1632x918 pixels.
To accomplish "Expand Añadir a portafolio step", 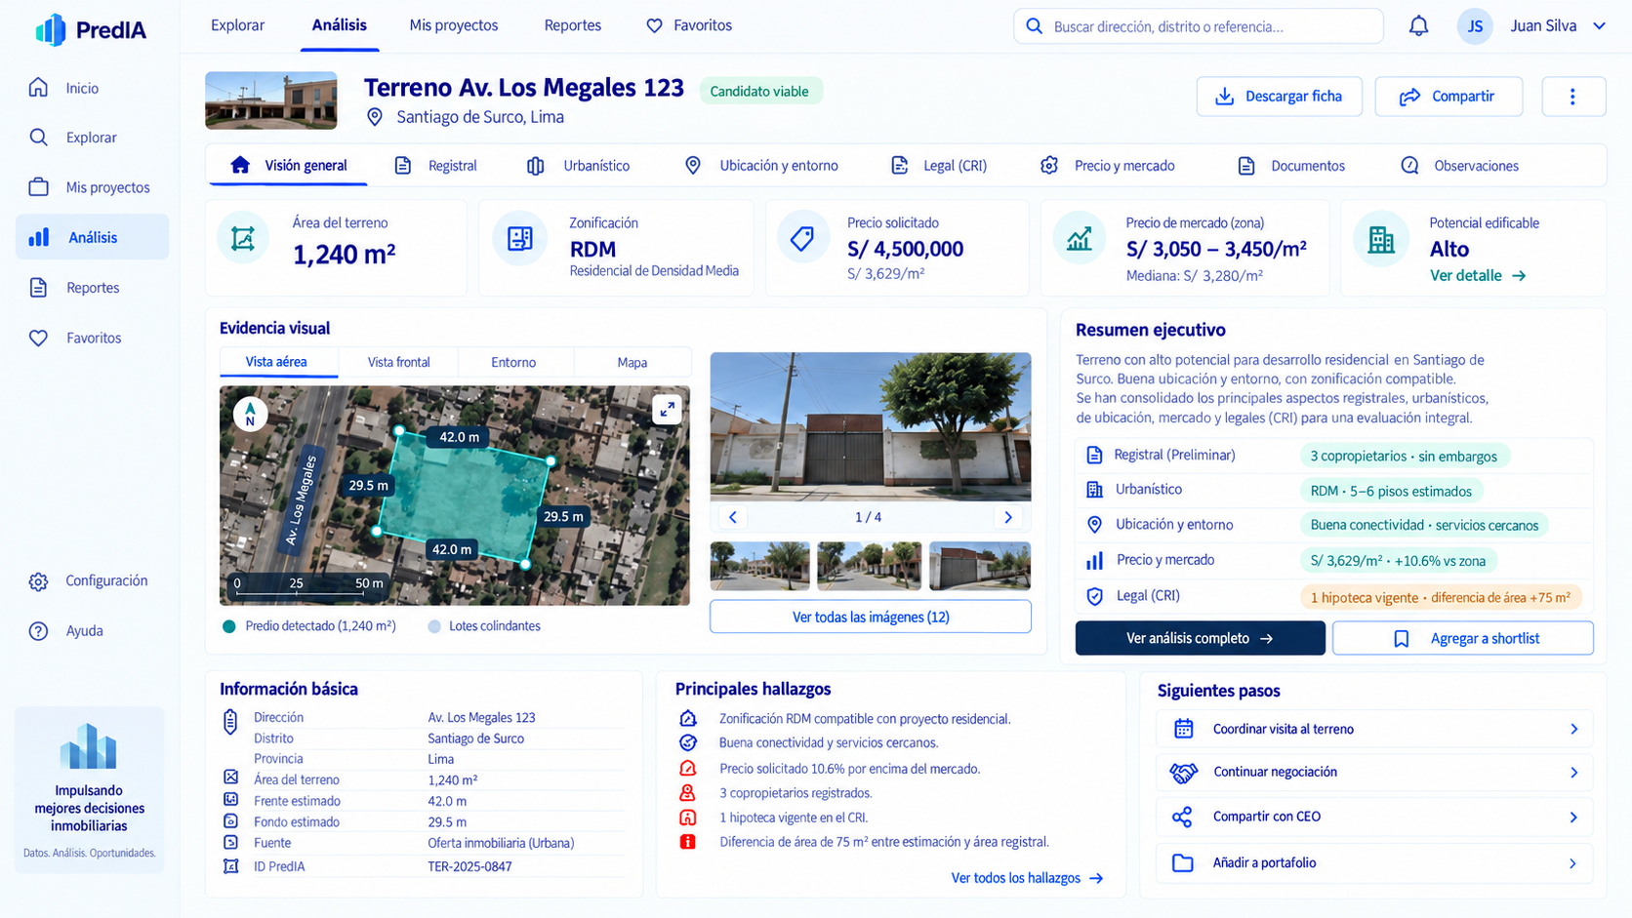I will pyautogui.click(x=1374, y=862).
